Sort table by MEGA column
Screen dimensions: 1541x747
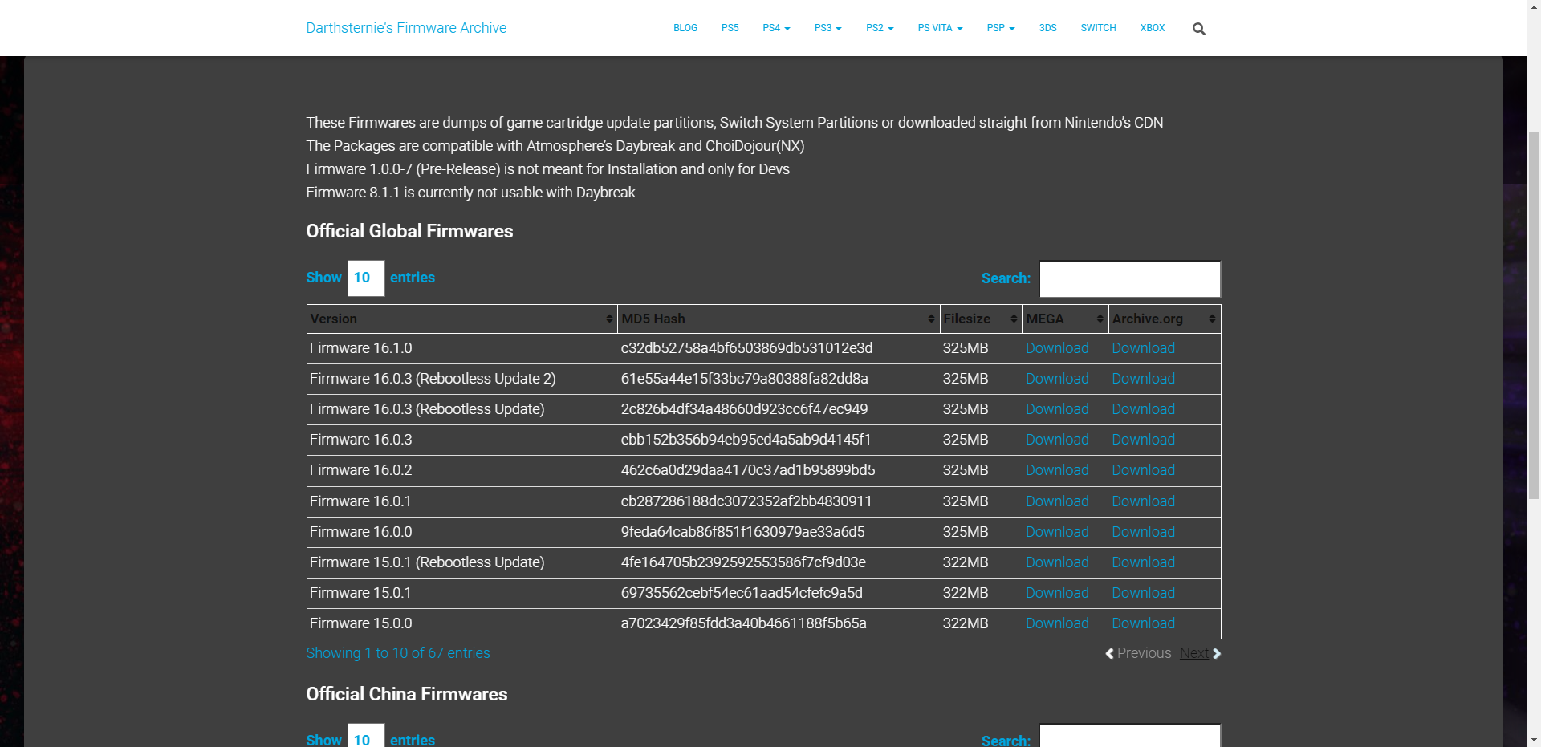point(1065,319)
